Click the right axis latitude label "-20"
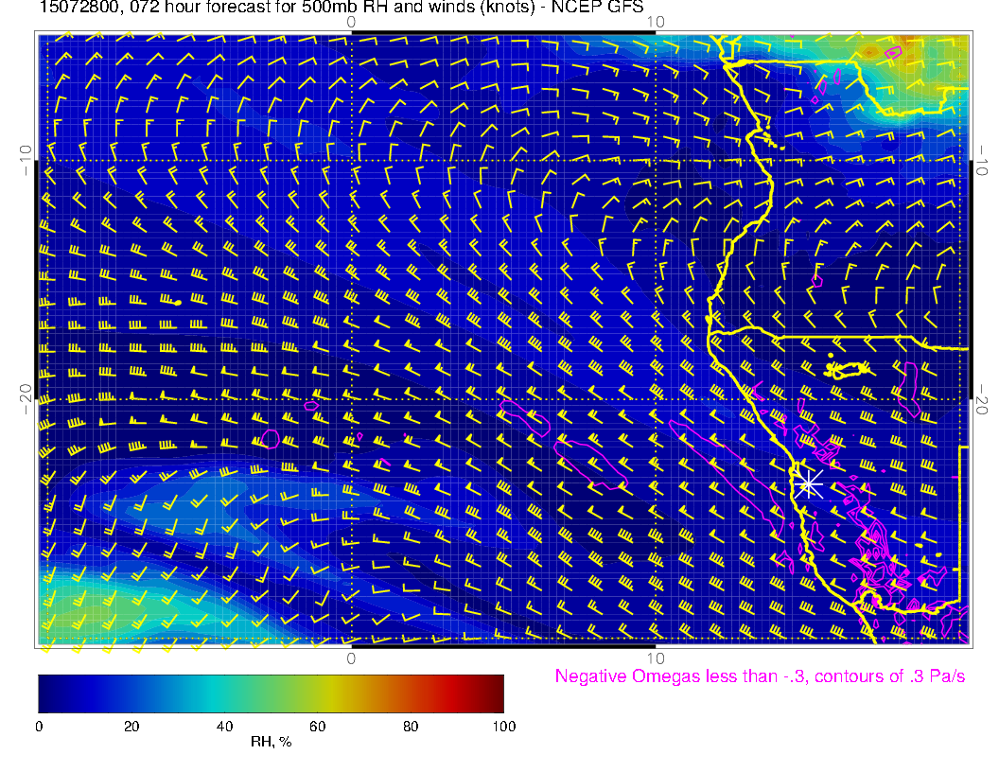 click(981, 398)
